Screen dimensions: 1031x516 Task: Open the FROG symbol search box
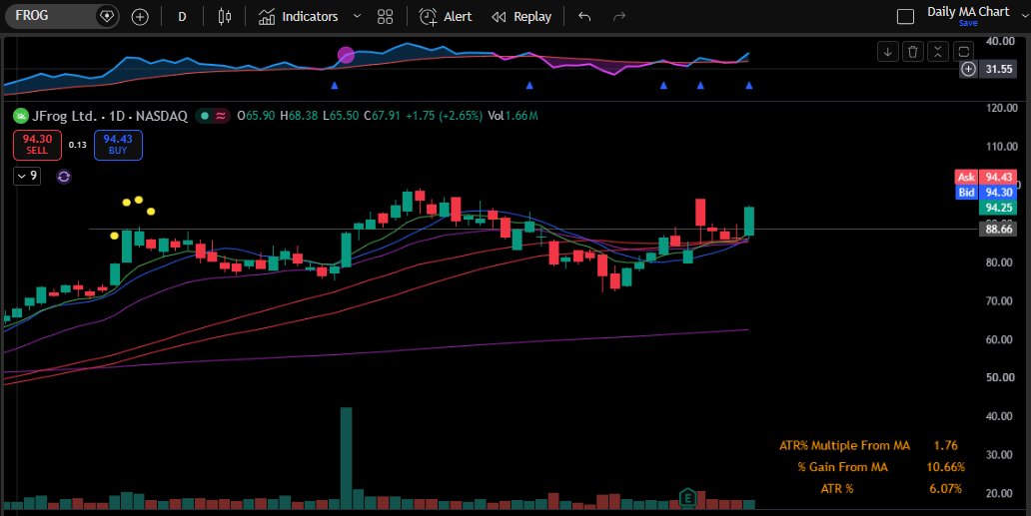[49, 16]
